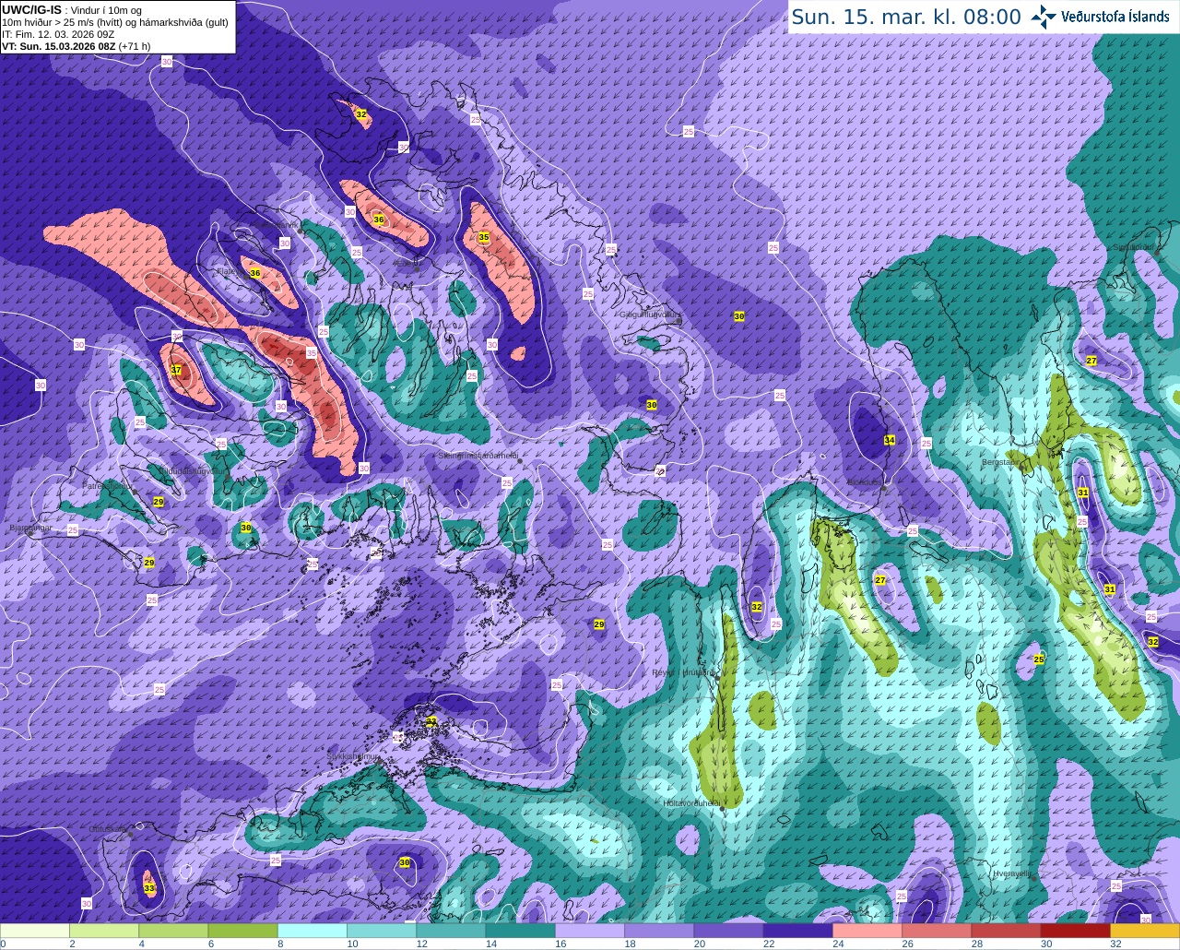Select the orange above-32 legend swatch
Viewport: 1180px width, 950px height.
point(1145,930)
